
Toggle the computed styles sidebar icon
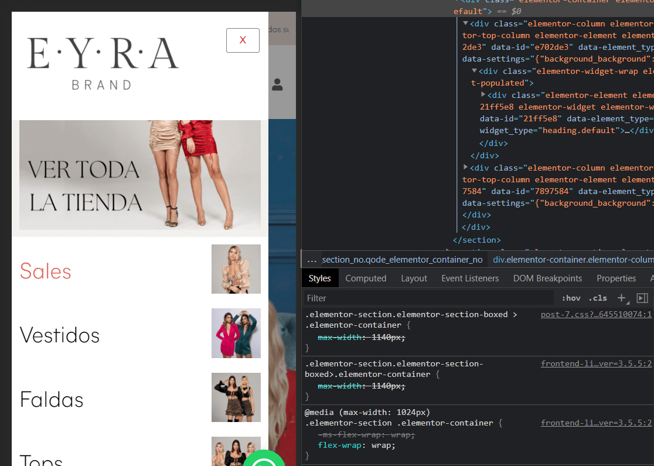[x=642, y=298]
